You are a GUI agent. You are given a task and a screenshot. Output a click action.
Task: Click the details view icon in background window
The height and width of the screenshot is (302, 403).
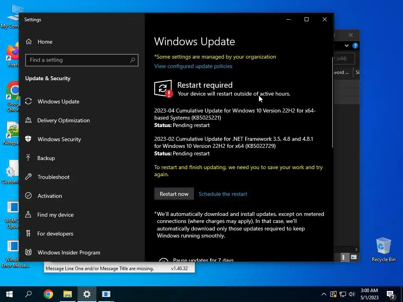pos(343,257)
